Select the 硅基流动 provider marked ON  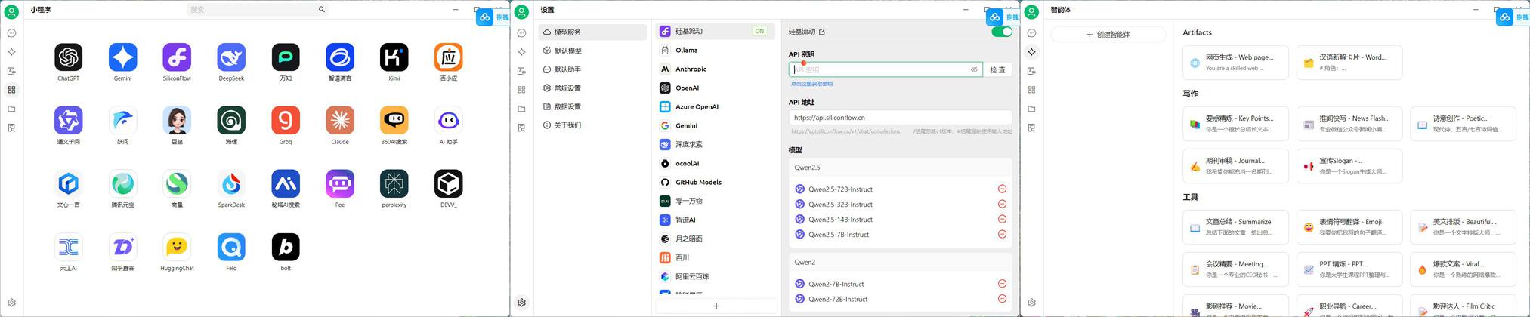point(716,31)
